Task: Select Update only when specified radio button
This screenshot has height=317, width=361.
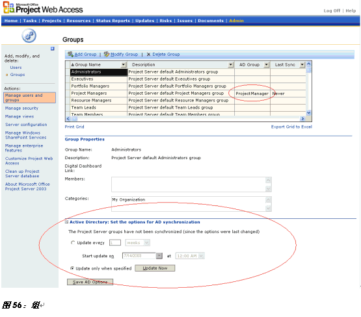Action: pos(72,268)
